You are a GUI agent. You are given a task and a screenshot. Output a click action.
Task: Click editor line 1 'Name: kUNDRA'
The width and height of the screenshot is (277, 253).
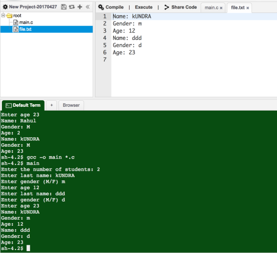click(132, 16)
